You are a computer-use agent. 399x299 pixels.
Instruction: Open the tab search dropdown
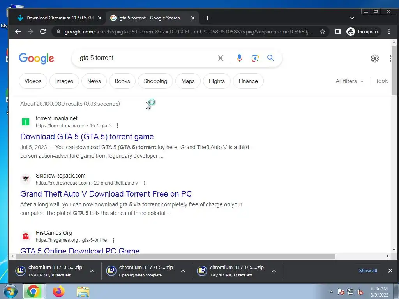click(352, 18)
